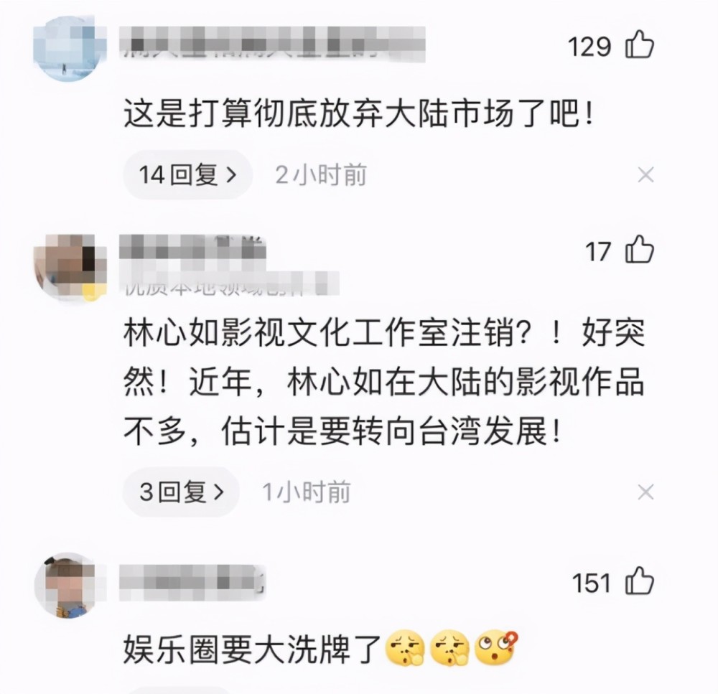This screenshot has width=718, height=694.
Task: Tap the 151 like count
Action: click(591, 583)
